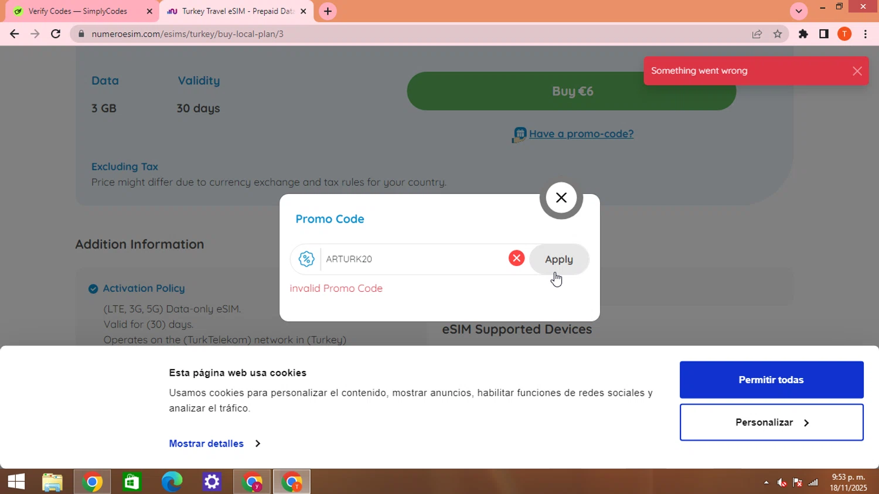Open the Extensions puzzle icon
This screenshot has width=879, height=494.
(x=803, y=34)
